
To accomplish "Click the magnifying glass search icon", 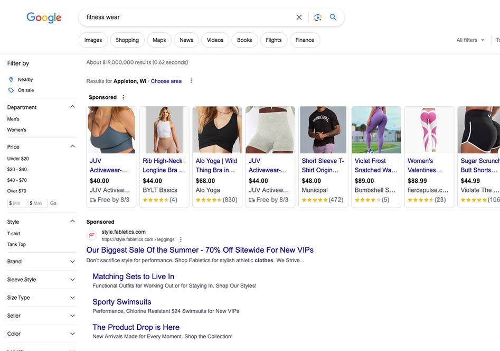I will [333, 17].
